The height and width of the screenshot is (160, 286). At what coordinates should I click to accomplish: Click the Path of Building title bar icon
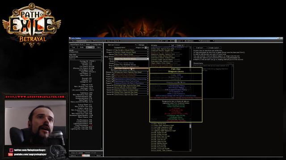coord(70,38)
